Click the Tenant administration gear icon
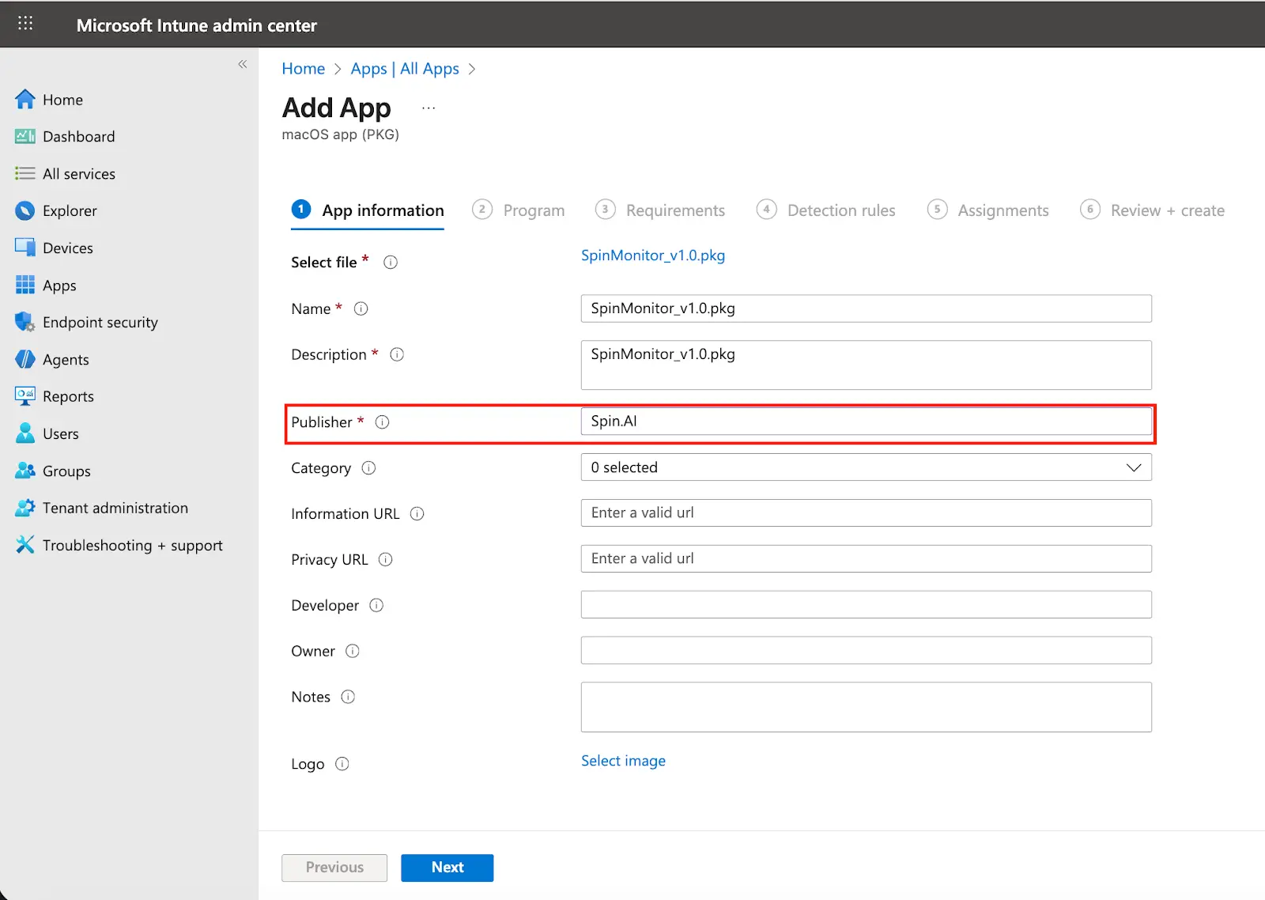This screenshot has width=1265, height=900. click(25, 508)
